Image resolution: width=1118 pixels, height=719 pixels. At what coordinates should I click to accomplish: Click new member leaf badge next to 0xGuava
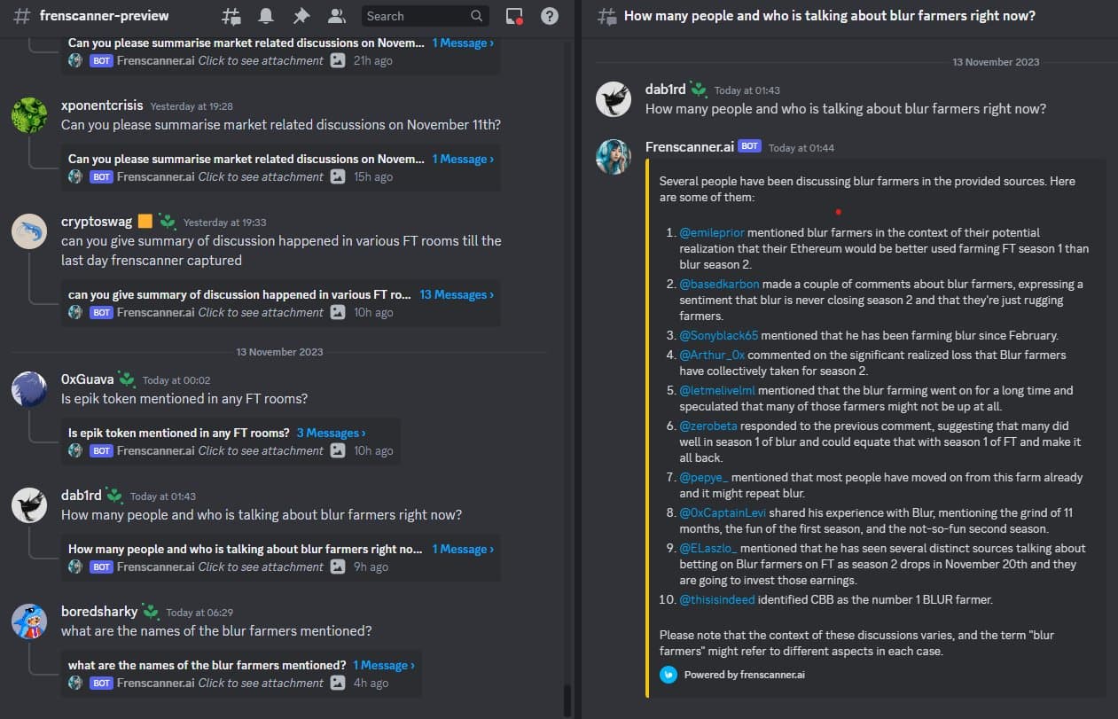point(128,379)
